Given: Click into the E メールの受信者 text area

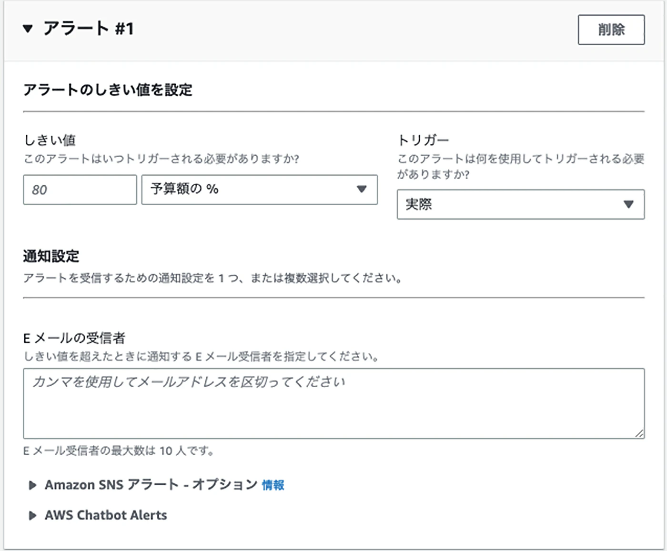Looking at the screenshot, I should click(334, 403).
